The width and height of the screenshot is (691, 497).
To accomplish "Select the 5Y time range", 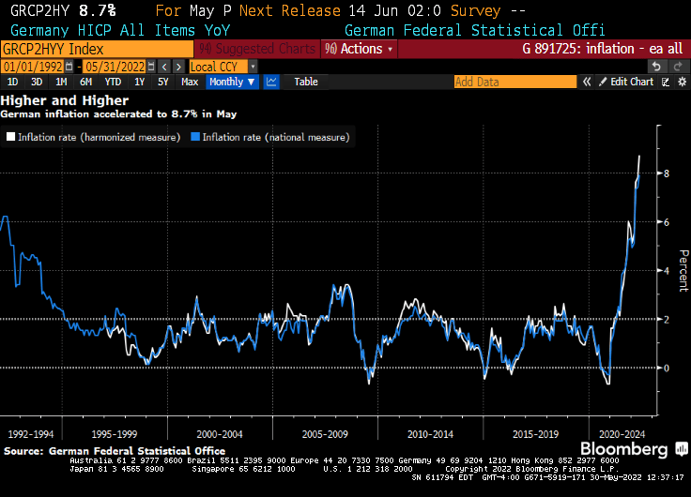I will (164, 83).
